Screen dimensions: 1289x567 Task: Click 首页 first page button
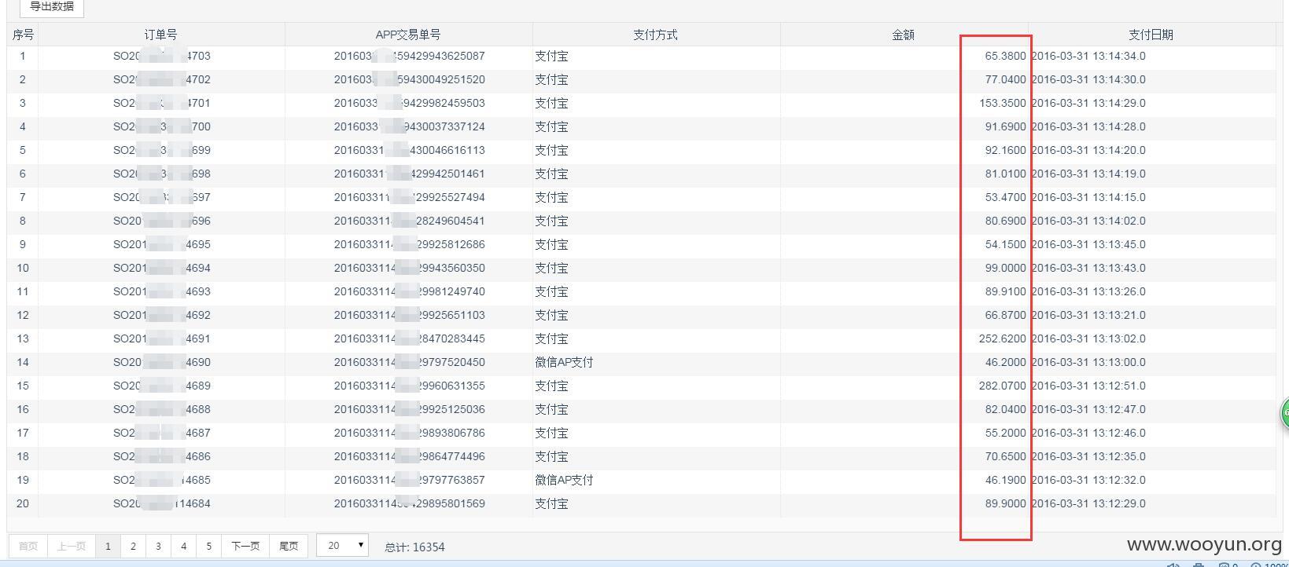pyautogui.click(x=28, y=546)
